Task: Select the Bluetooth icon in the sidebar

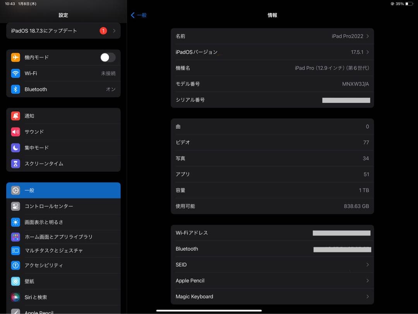Action: [15, 89]
